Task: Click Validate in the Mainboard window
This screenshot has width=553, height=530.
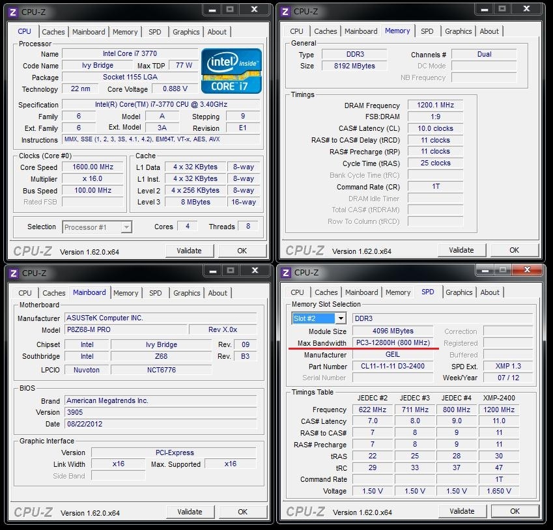Action: (190, 512)
